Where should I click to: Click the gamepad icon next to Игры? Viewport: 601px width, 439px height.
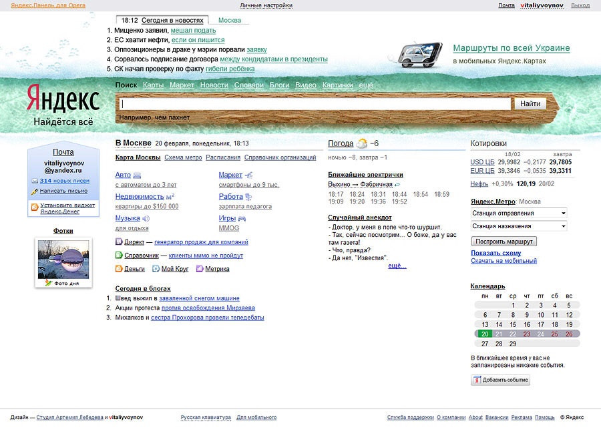[242, 218]
